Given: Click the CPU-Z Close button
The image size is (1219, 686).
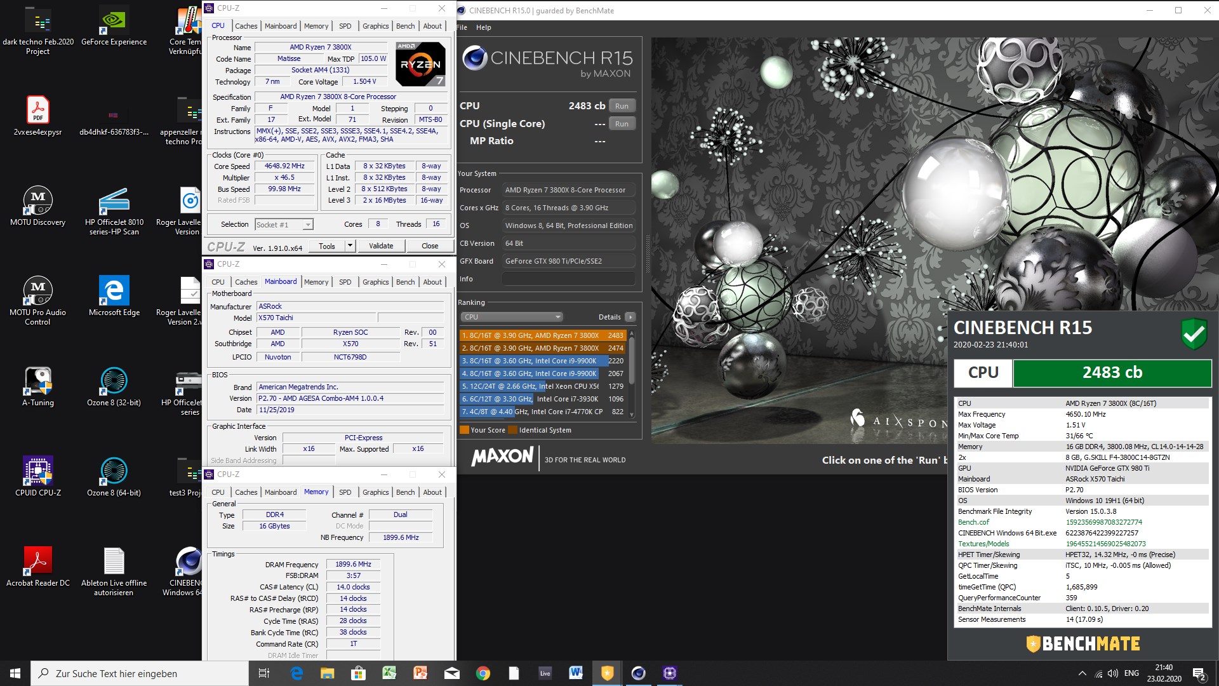Looking at the screenshot, I should coord(430,246).
